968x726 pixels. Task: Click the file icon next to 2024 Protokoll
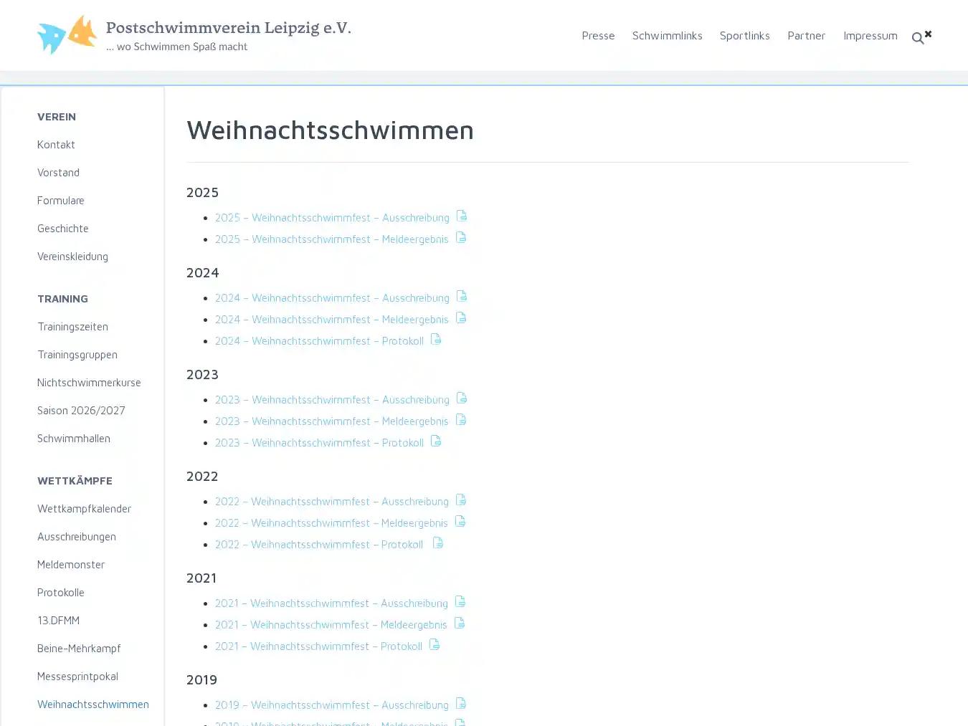click(x=435, y=339)
